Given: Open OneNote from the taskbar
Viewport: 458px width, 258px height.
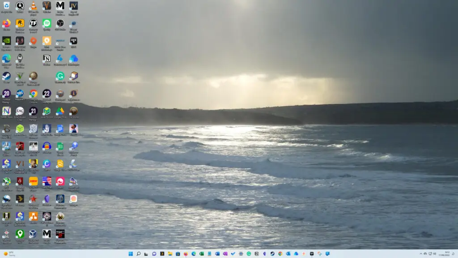Looking at the screenshot, I should [225, 254].
